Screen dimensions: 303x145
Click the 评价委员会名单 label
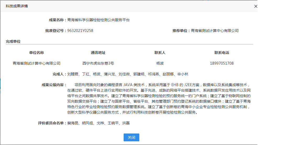tap(52, 123)
